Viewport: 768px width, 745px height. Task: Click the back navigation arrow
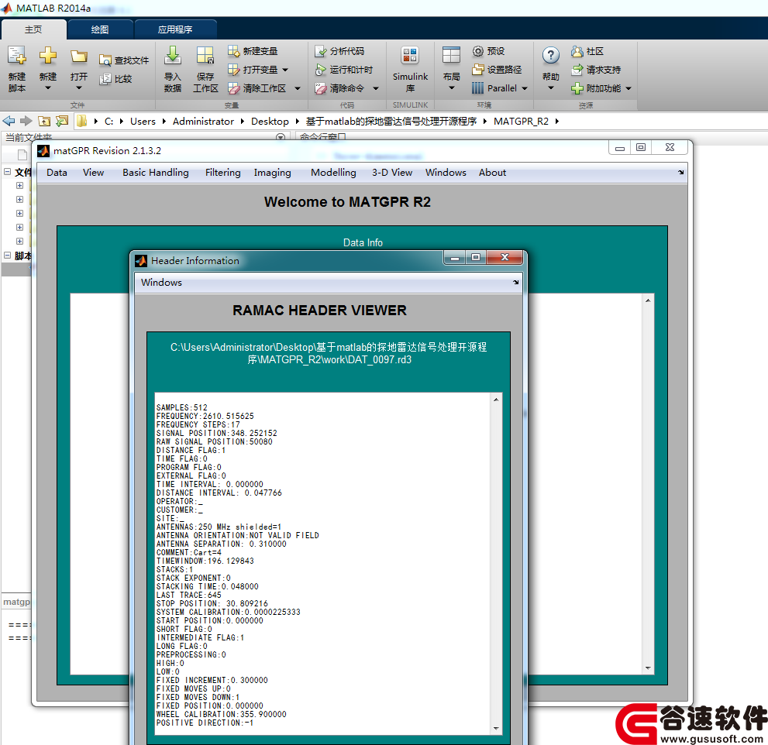[9, 121]
